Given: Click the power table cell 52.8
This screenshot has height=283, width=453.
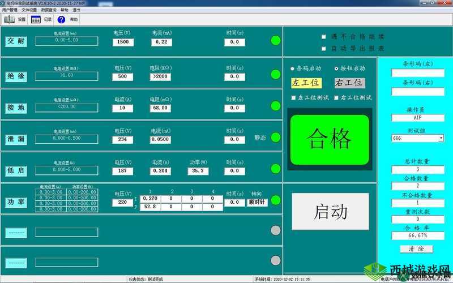Looking at the screenshot, I should [150, 207].
